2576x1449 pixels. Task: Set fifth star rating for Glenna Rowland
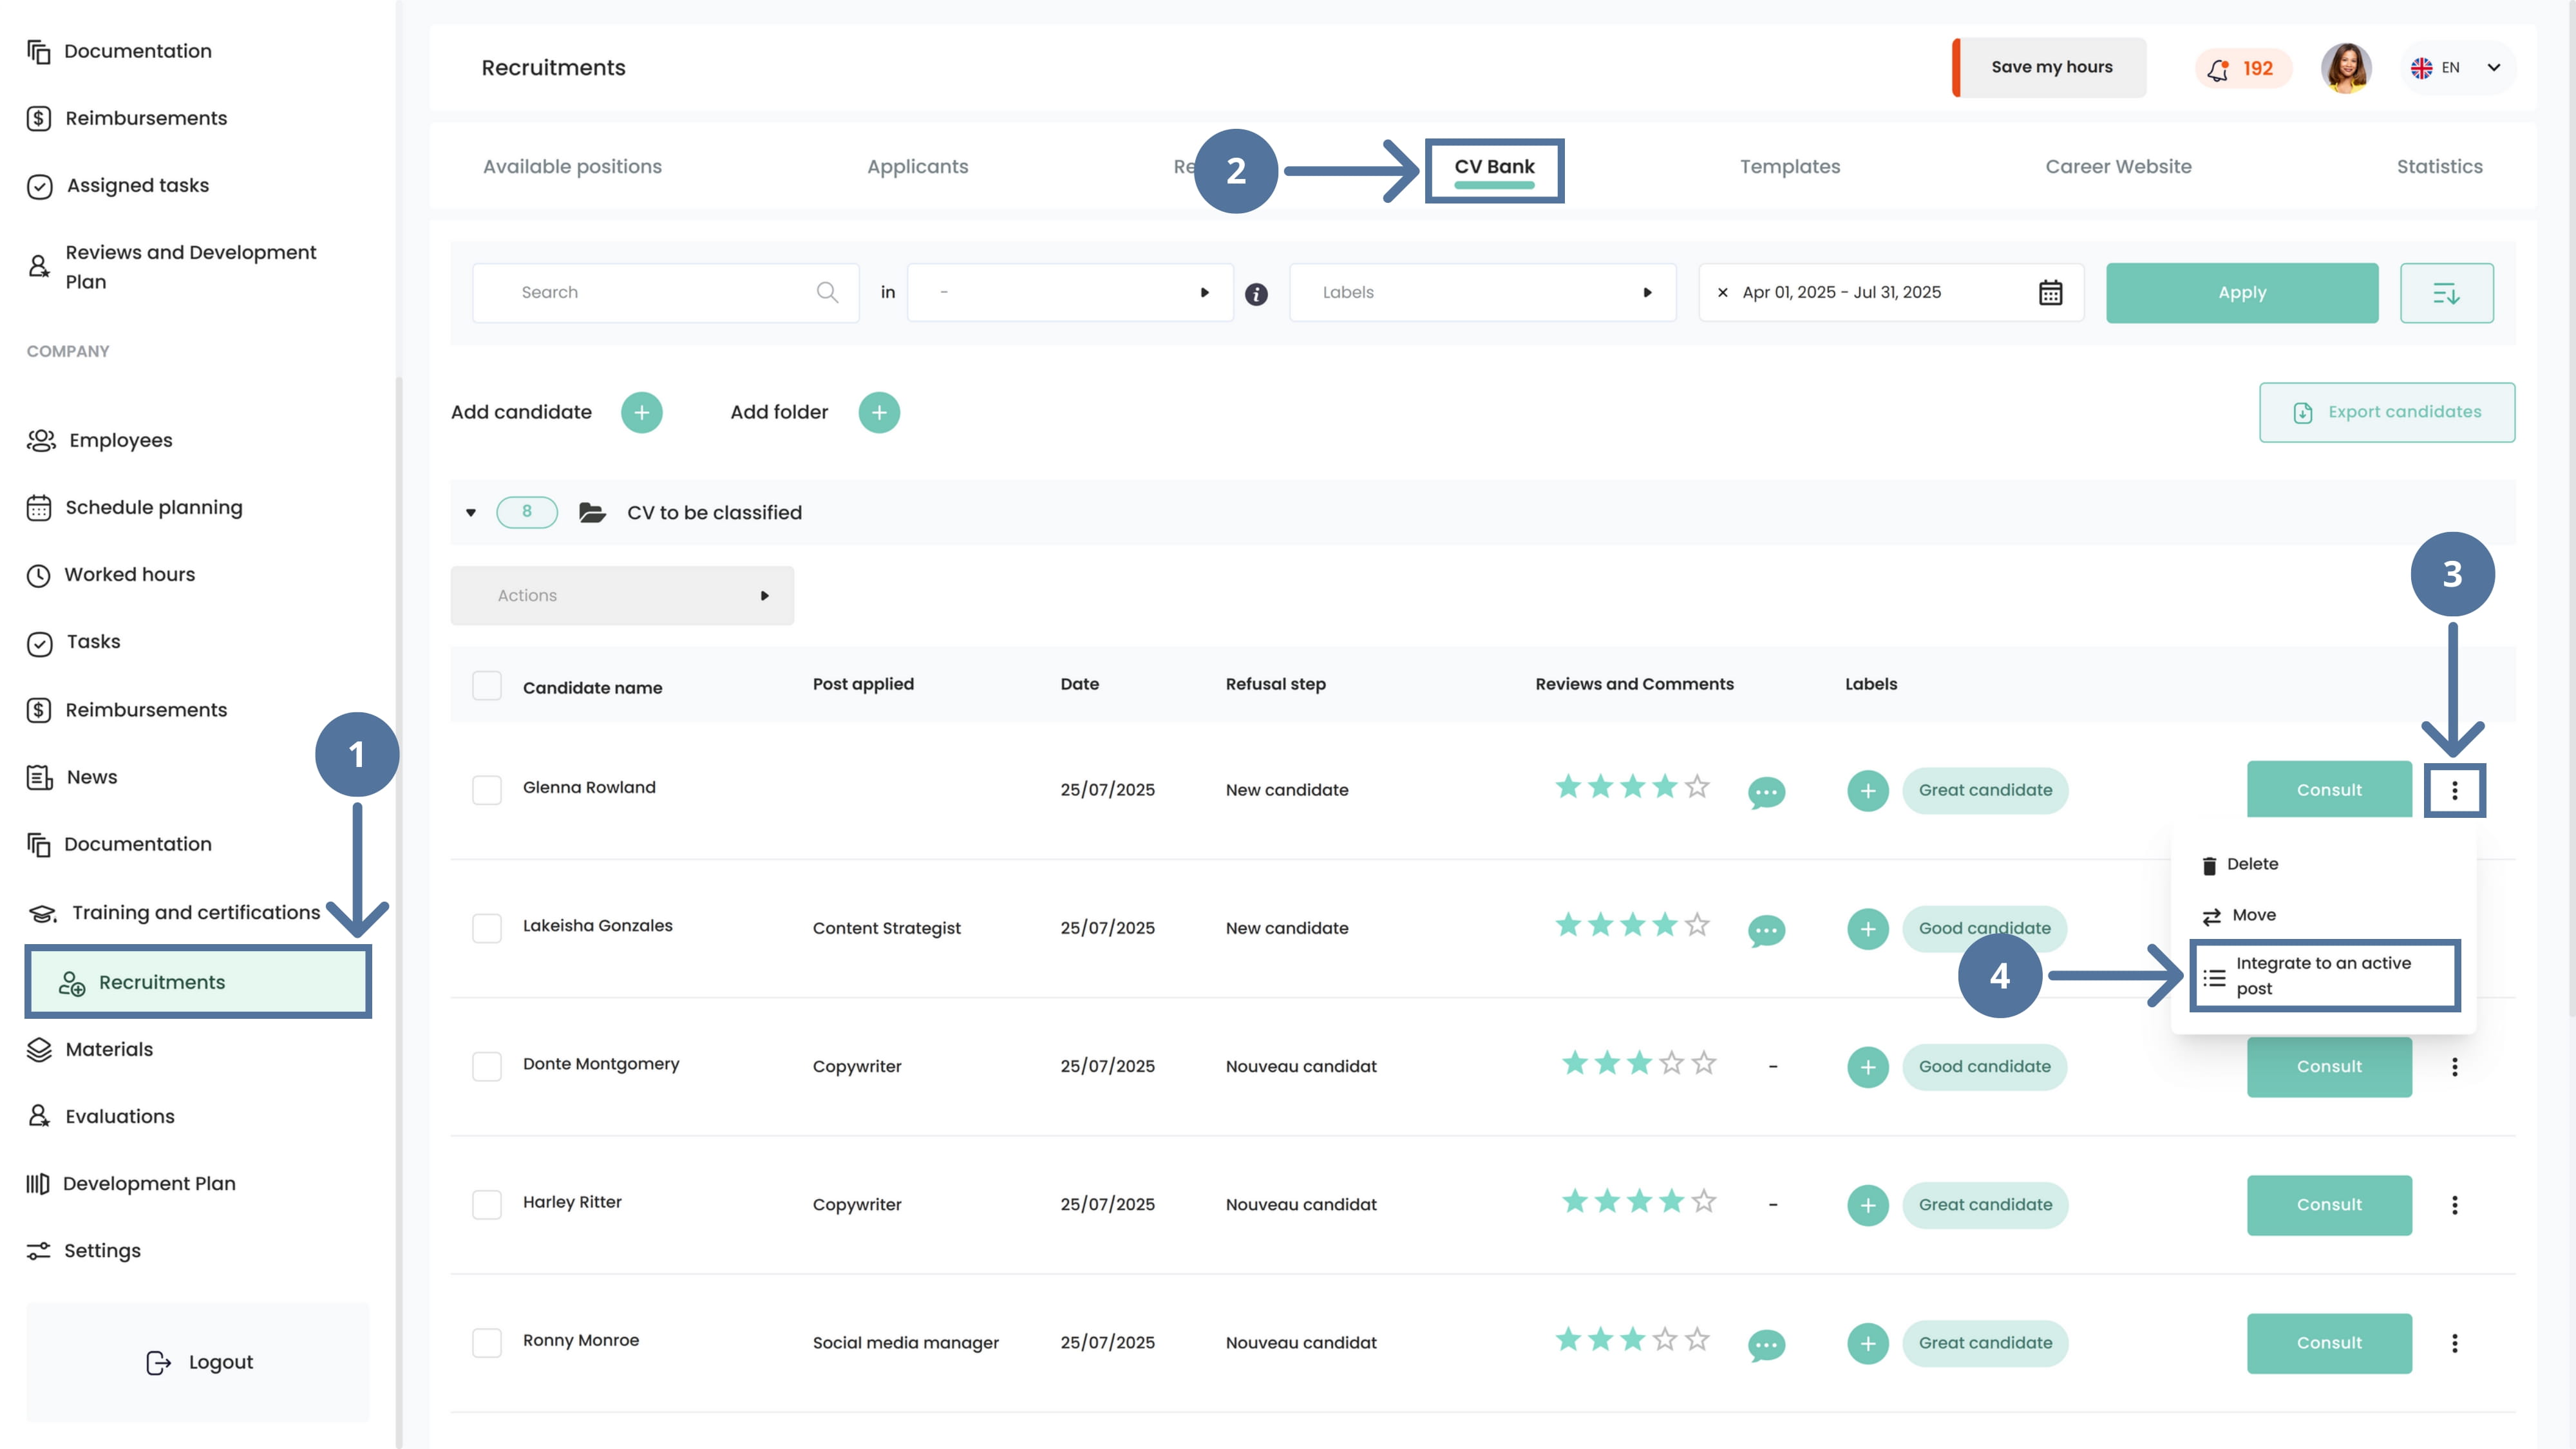[1697, 787]
